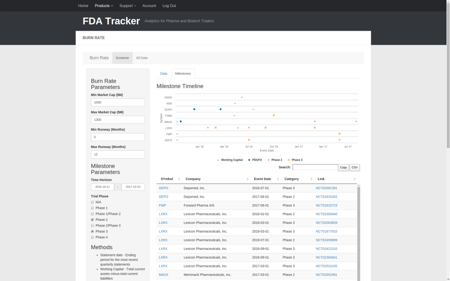The height and width of the screenshot is (281, 450).
Task: Open trial link NCT02081391
Action: pyautogui.click(x=327, y=188)
